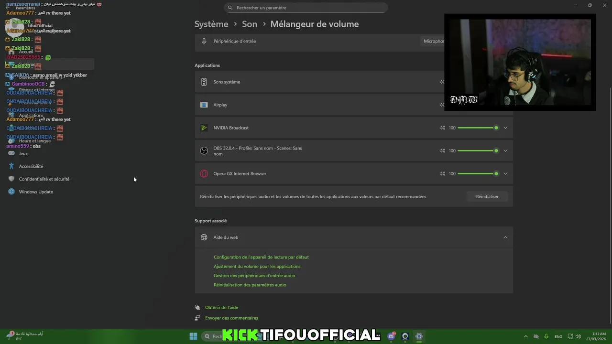Click the NVIDIA Broadcast volume value 100
This screenshot has height=344, width=612.
452,128
